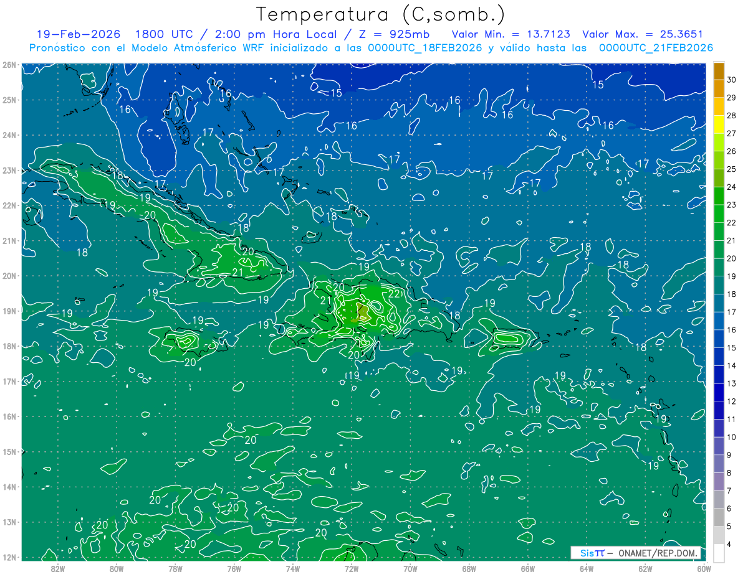Click the brown swatch above legend value 30
748x577 pixels.
click(x=719, y=71)
